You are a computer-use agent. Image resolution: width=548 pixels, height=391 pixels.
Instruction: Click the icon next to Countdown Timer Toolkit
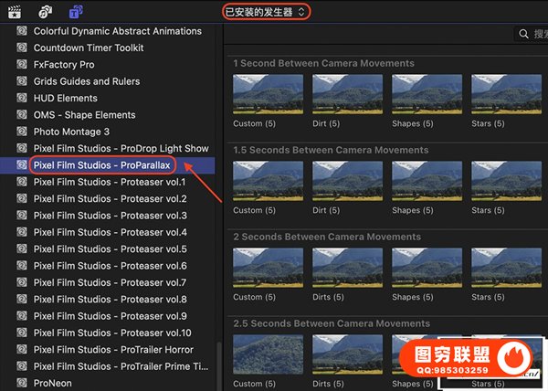point(22,48)
